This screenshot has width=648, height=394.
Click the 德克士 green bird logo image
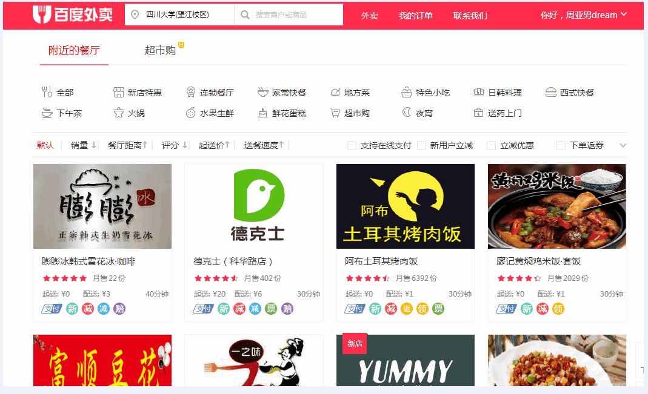coord(254,206)
